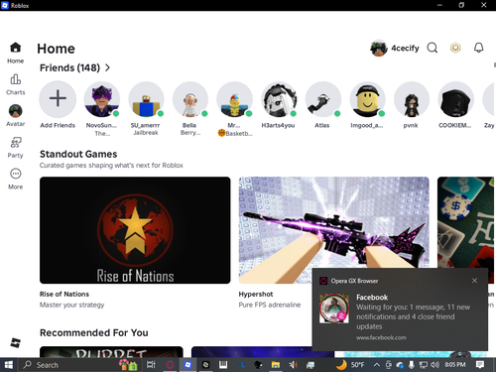Click the Windows Start button
This screenshot has height=372, width=496.
[x=8, y=365]
